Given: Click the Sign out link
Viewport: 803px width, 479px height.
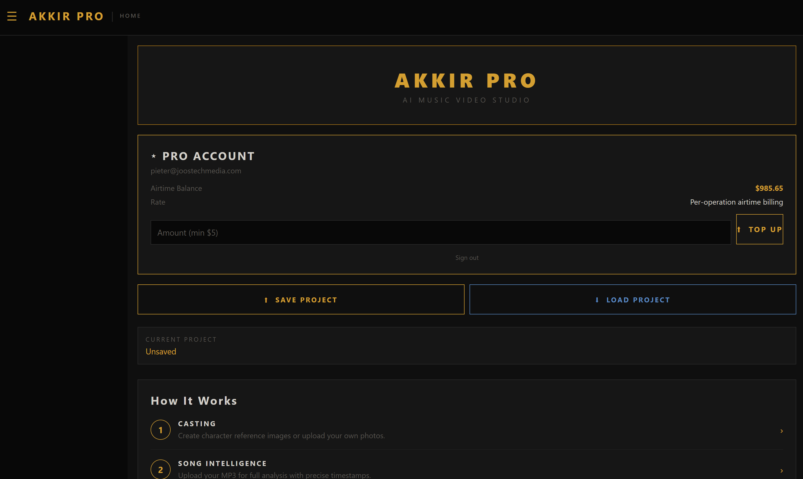Looking at the screenshot, I should pos(467,258).
